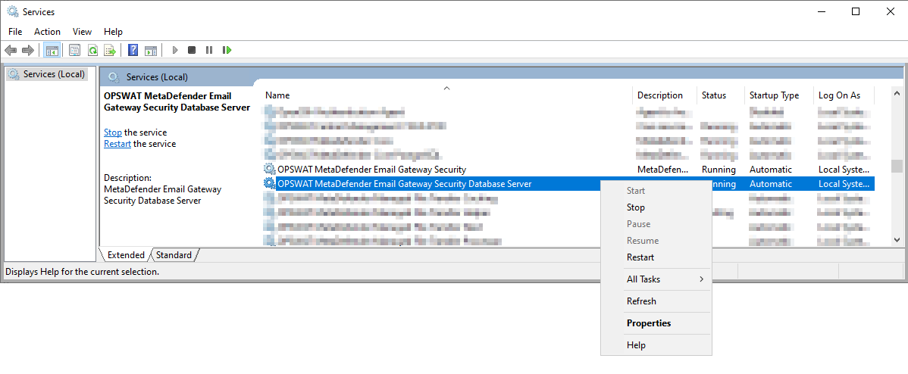Click Automatic cell of selected Database Server row
908x374 pixels.
pos(770,184)
